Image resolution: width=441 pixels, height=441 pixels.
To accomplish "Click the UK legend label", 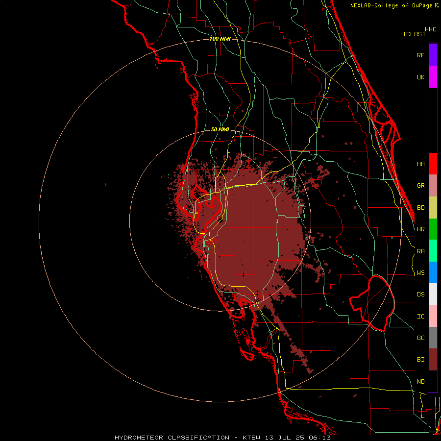I will tap(420, 77).
